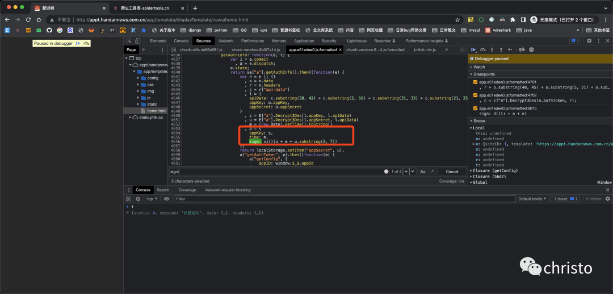This screenshot has height=294, width=613.
Task: Open DevTools settings gear icon
Action: 589,41
